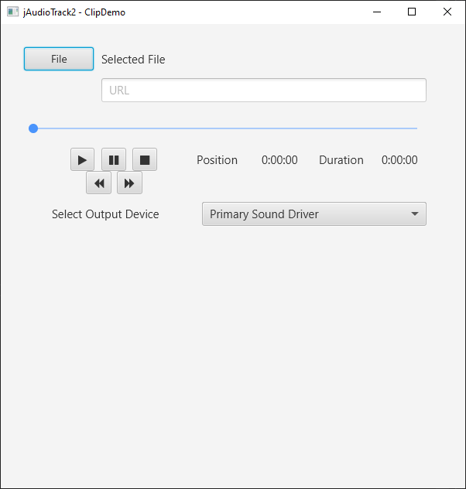This screenshot has width=466, height=489.
Task: Click the rewind double-arrow button
Action: point(98,183)
